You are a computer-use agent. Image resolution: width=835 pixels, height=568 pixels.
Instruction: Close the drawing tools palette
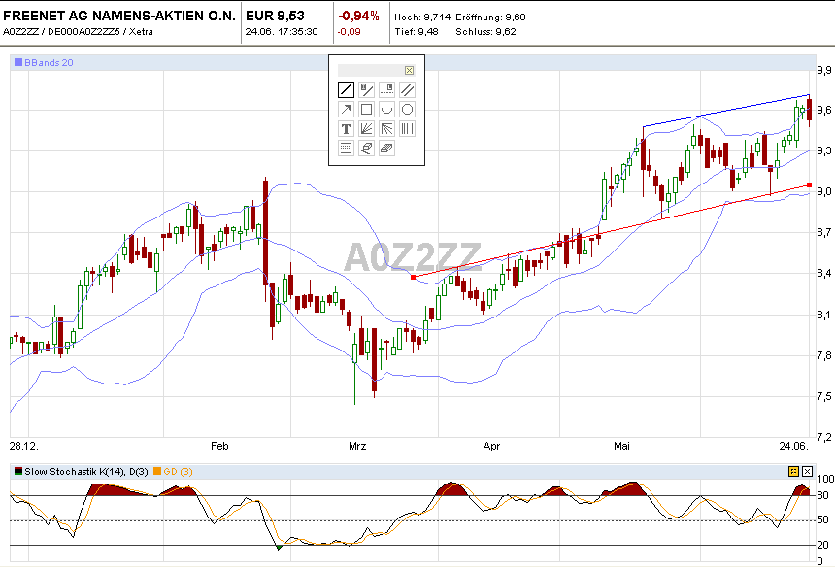click(x=409, y=70)
